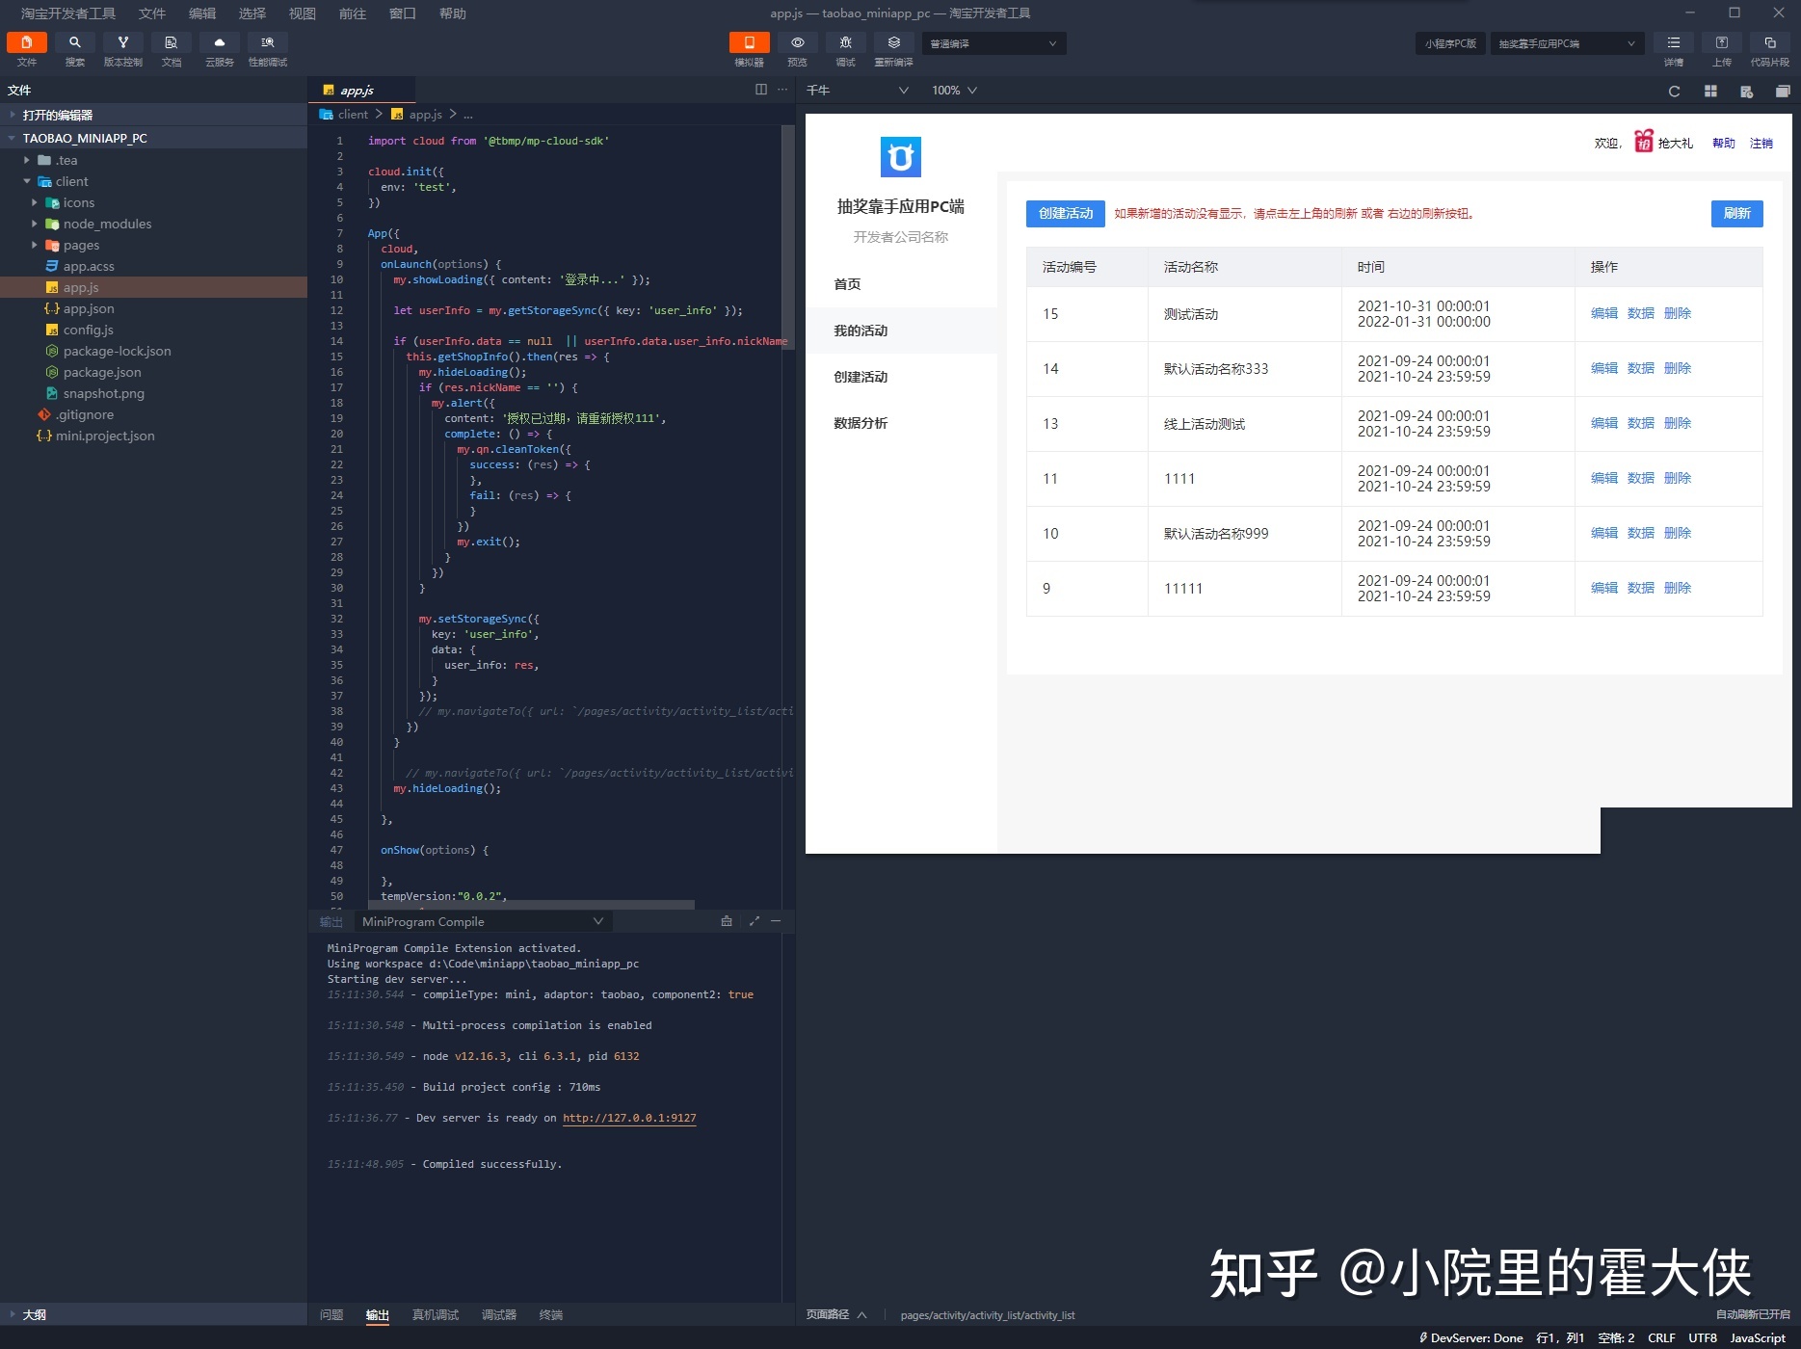Click the editor vertical scrollbar
This screenshot has height=1349, width=1801.
788,238
